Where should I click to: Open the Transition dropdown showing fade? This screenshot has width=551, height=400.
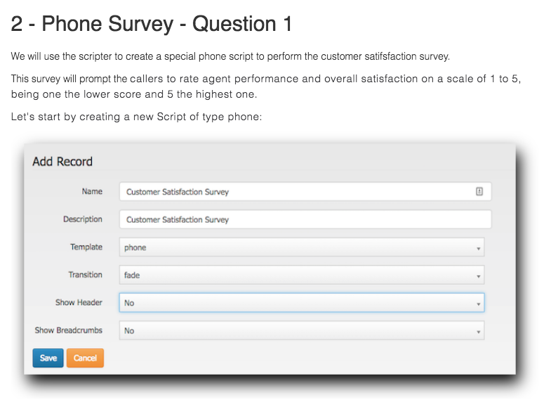click(x=302, y=275)
